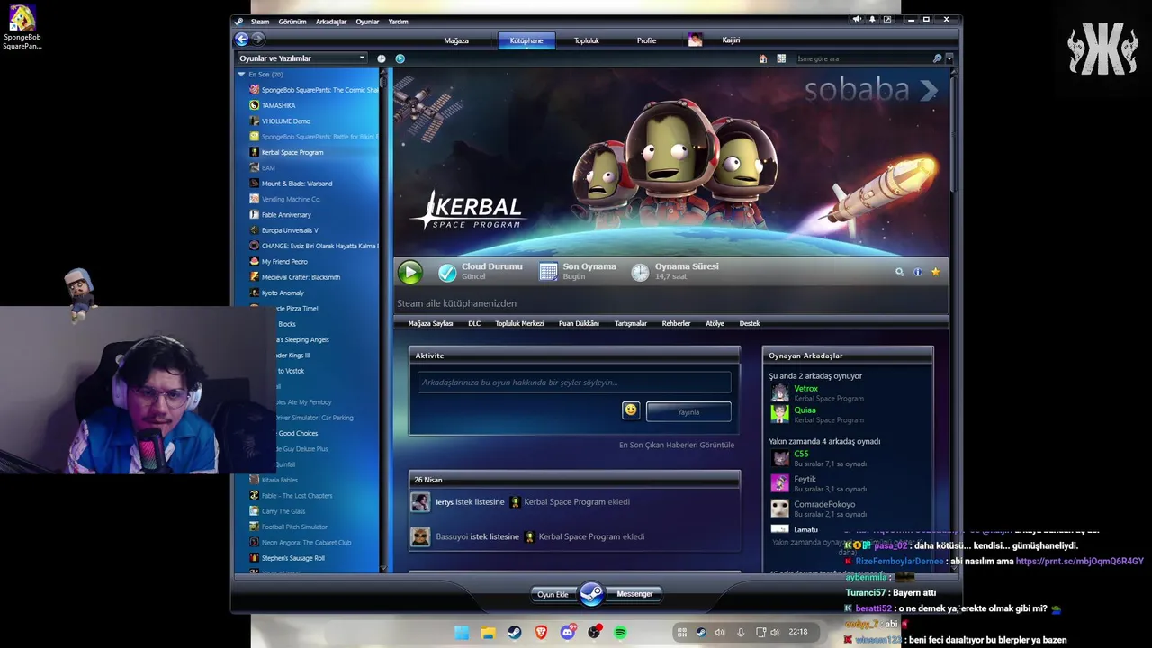Open the Messenger button
The height and width of the screenshot is (648, 1152).
pos(634,594)
